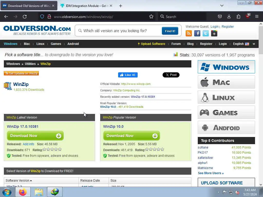263x197 pixels.
Task: Open the Firefox hamburger menu
Action: click(x=257, y=16)
